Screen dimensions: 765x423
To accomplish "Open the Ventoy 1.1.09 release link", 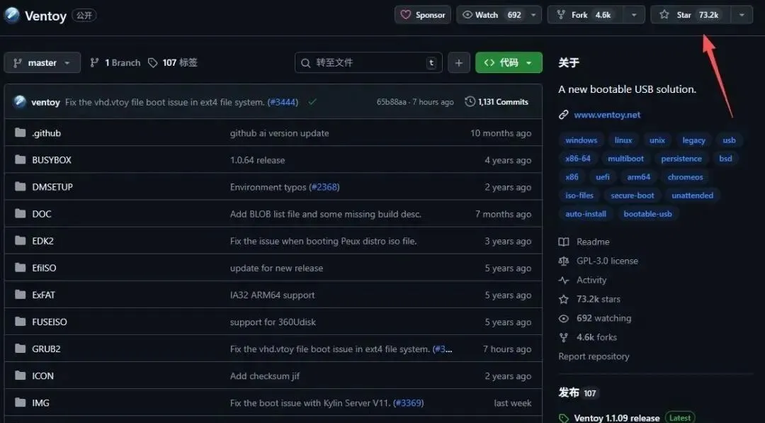I will click(617, 418).
